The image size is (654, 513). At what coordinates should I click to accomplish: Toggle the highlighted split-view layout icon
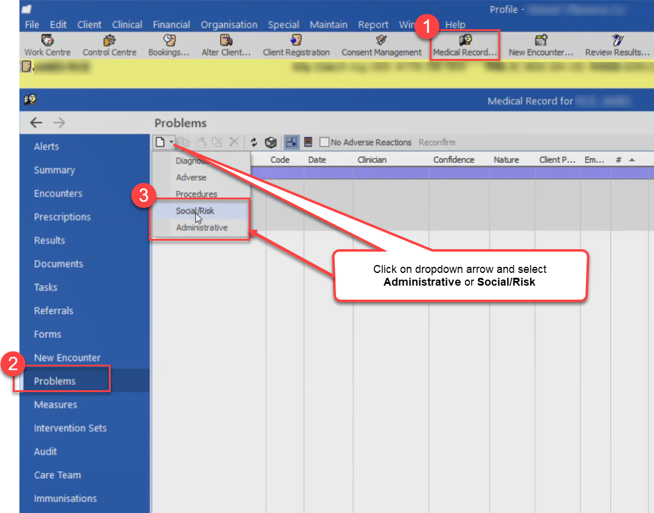291,142
